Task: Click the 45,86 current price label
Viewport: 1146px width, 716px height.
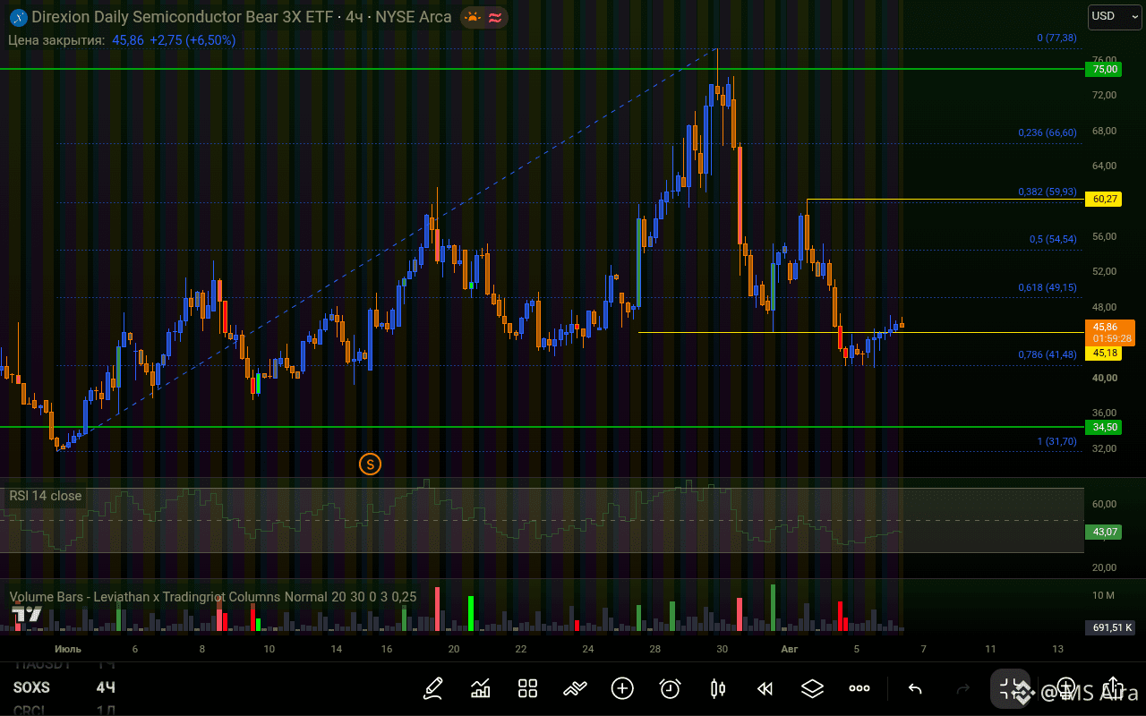Action: pos(1109,332)
